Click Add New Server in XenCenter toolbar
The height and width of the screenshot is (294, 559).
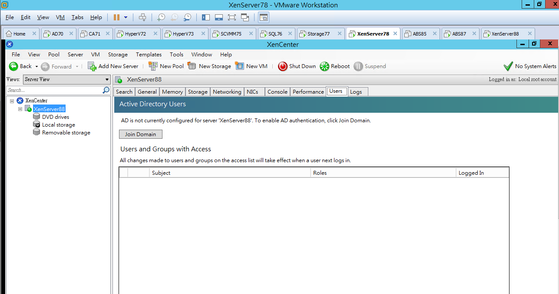pyautogui.click(x=113, y=66)
